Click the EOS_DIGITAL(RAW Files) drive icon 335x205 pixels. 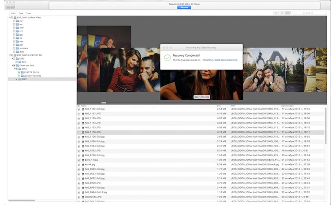tap(15, 17)
